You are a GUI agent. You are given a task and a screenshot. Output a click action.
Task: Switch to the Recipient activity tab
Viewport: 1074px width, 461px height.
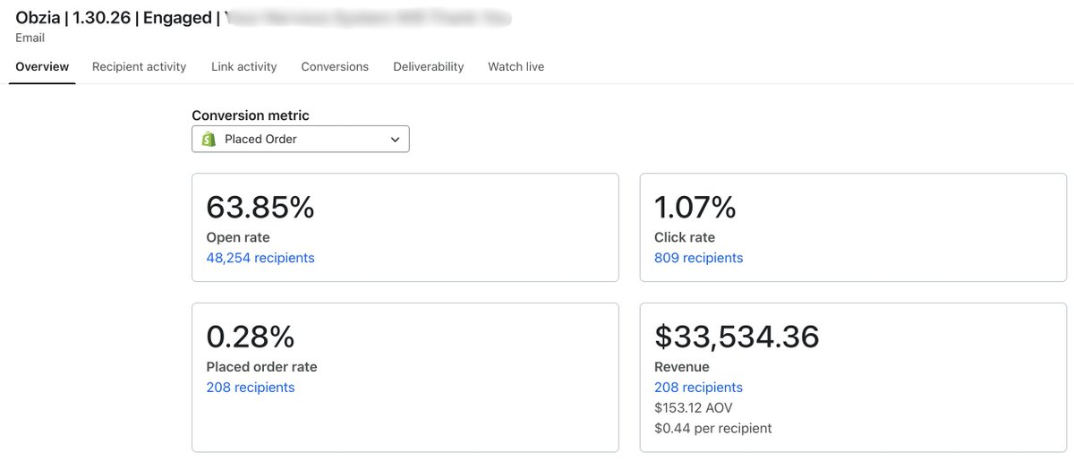[139, 66]
